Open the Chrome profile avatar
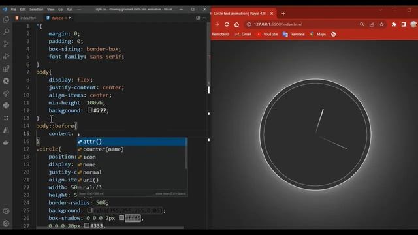Image resolution: width=418 pixels, height=235 pixels. [x=413, y=24]
